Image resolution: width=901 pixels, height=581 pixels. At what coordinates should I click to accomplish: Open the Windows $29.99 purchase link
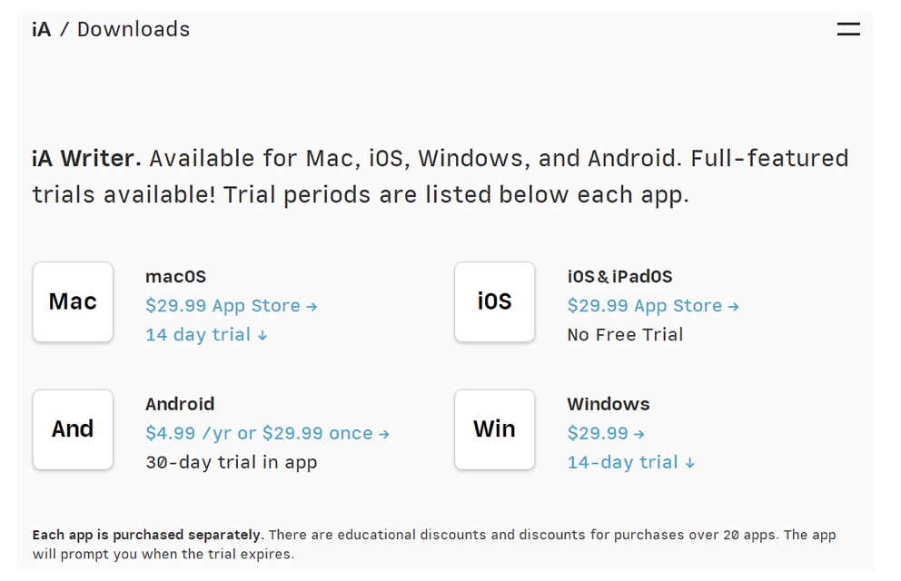[605, 434]
